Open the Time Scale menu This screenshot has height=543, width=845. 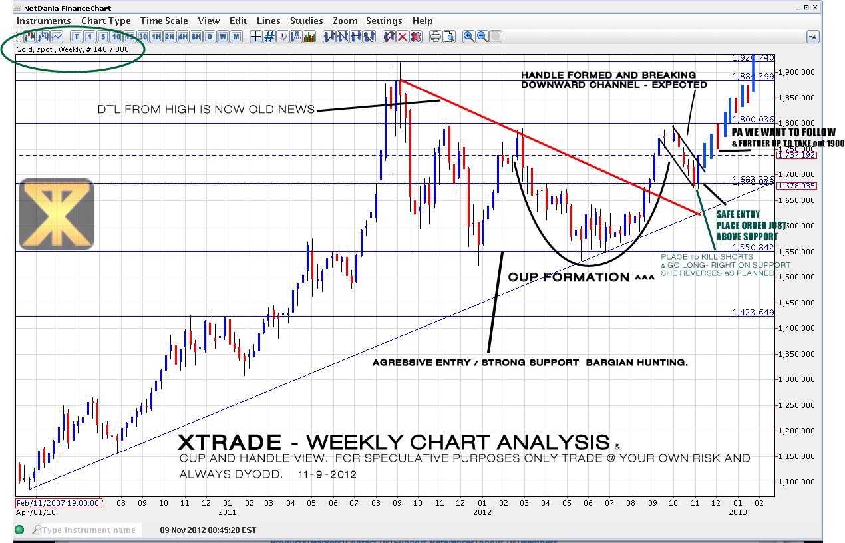(164, 21)
